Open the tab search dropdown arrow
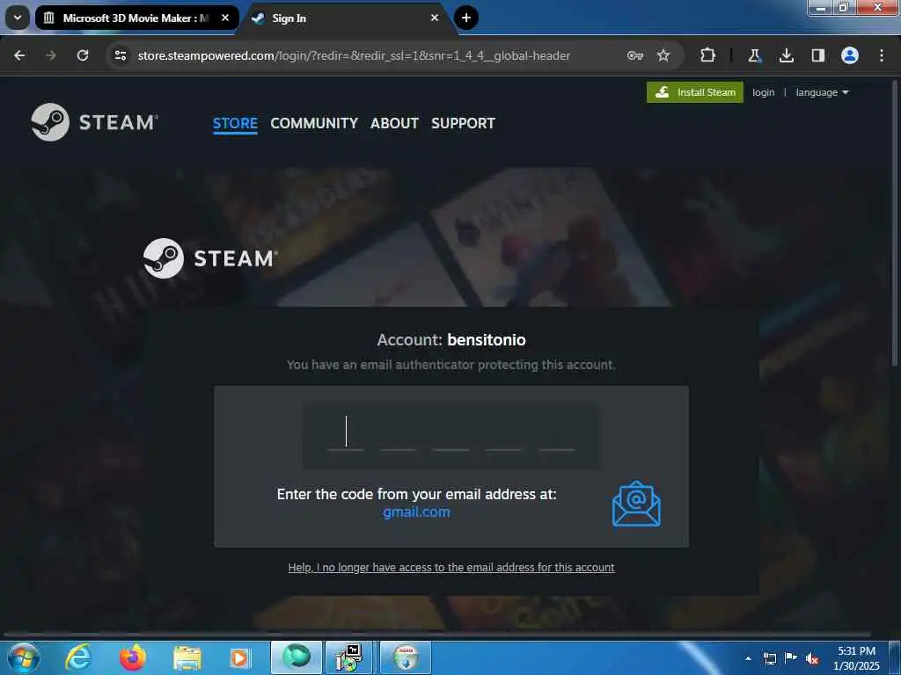The height and width of the screenshot is (675, 901). tap(18, 18)
